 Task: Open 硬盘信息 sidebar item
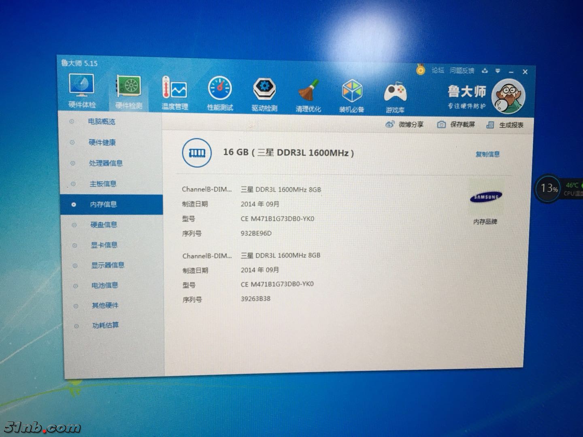coord(104,225)
